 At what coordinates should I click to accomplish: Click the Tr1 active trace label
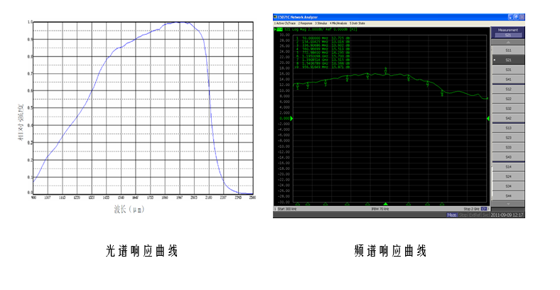click(279, 29)
